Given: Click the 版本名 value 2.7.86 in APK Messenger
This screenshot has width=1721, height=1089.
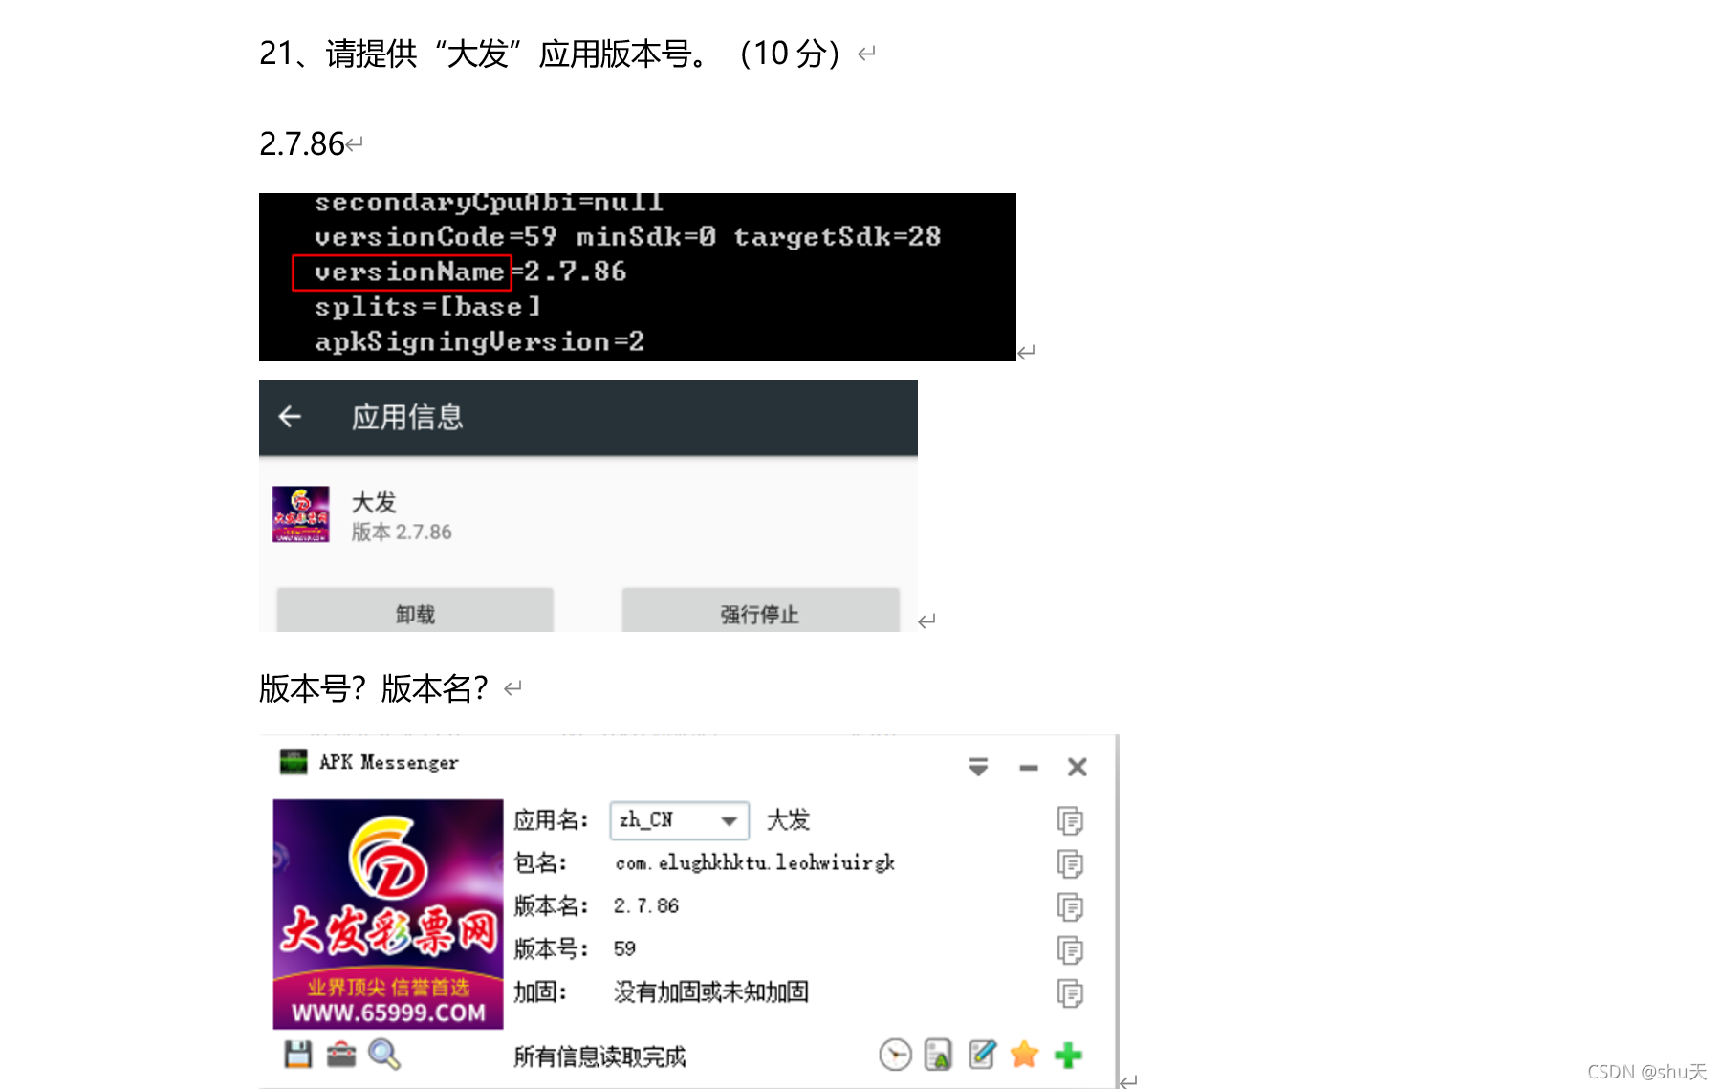Looking at the screenshot, I should [x=646, y=905].
